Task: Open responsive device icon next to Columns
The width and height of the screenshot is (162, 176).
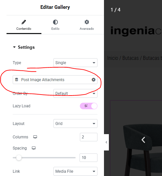Action: (35, 137)
